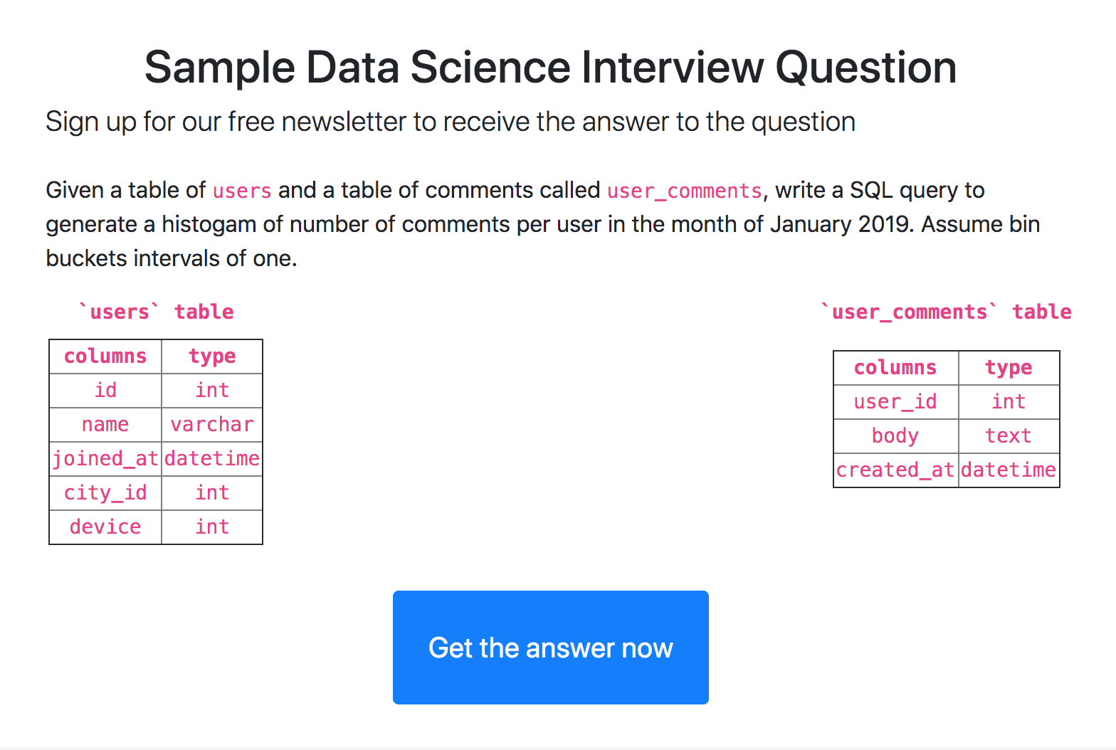Viewport: 1116px width, 750px height.
Task: Click the user_id cell in user_comments table
Action: pos(895,401)
